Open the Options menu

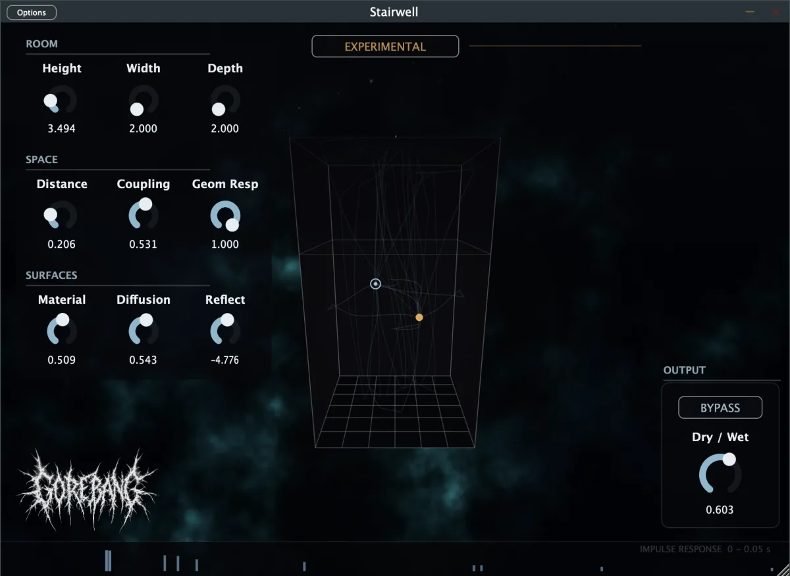coord(32,12)
